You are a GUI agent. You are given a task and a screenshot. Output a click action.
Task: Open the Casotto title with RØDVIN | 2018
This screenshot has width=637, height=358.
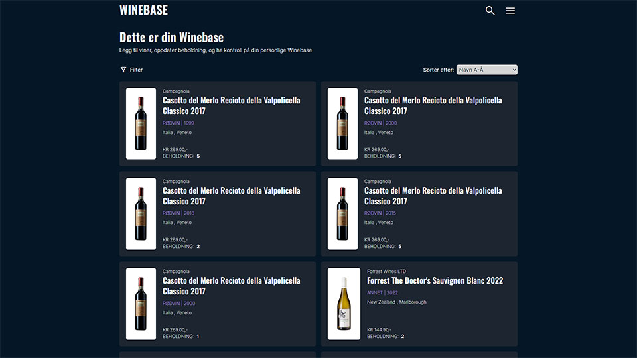tap(231, 196)
